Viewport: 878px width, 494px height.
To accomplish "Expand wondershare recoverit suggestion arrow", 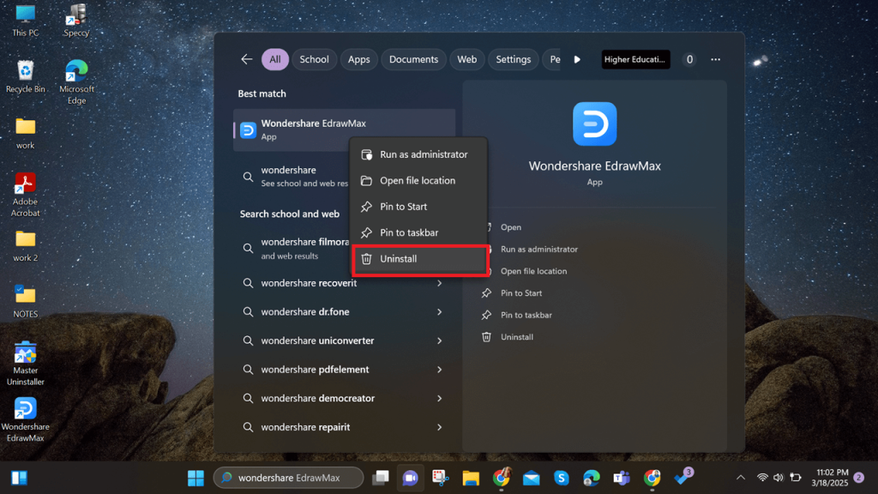I will 440,283.
